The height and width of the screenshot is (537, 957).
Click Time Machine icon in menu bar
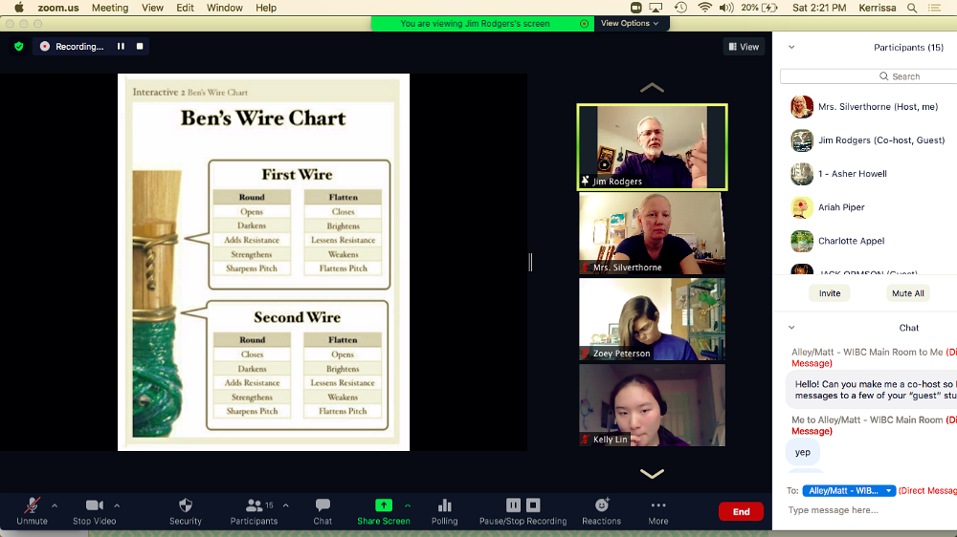click(680, 8)
